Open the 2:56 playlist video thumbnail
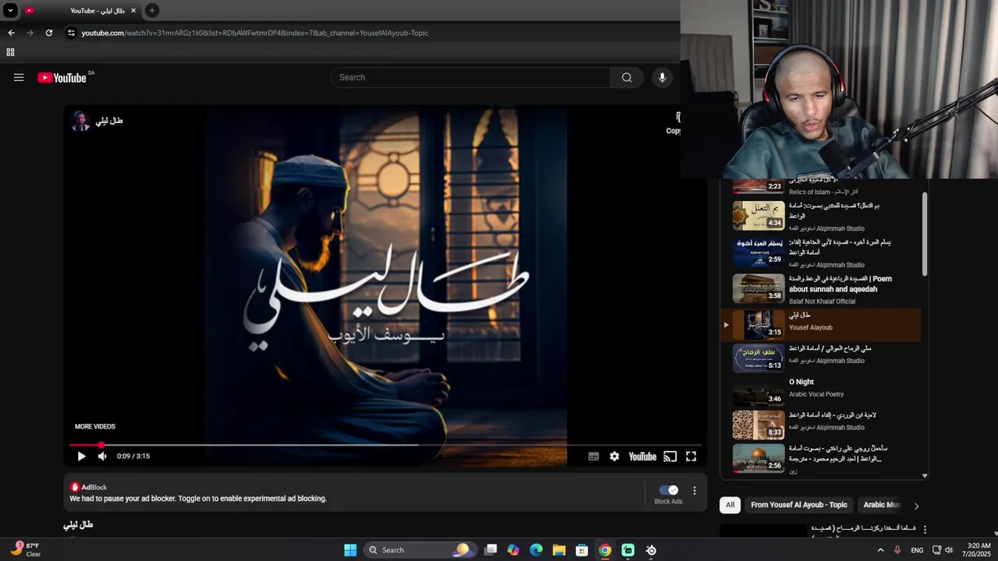 [759, 459]
